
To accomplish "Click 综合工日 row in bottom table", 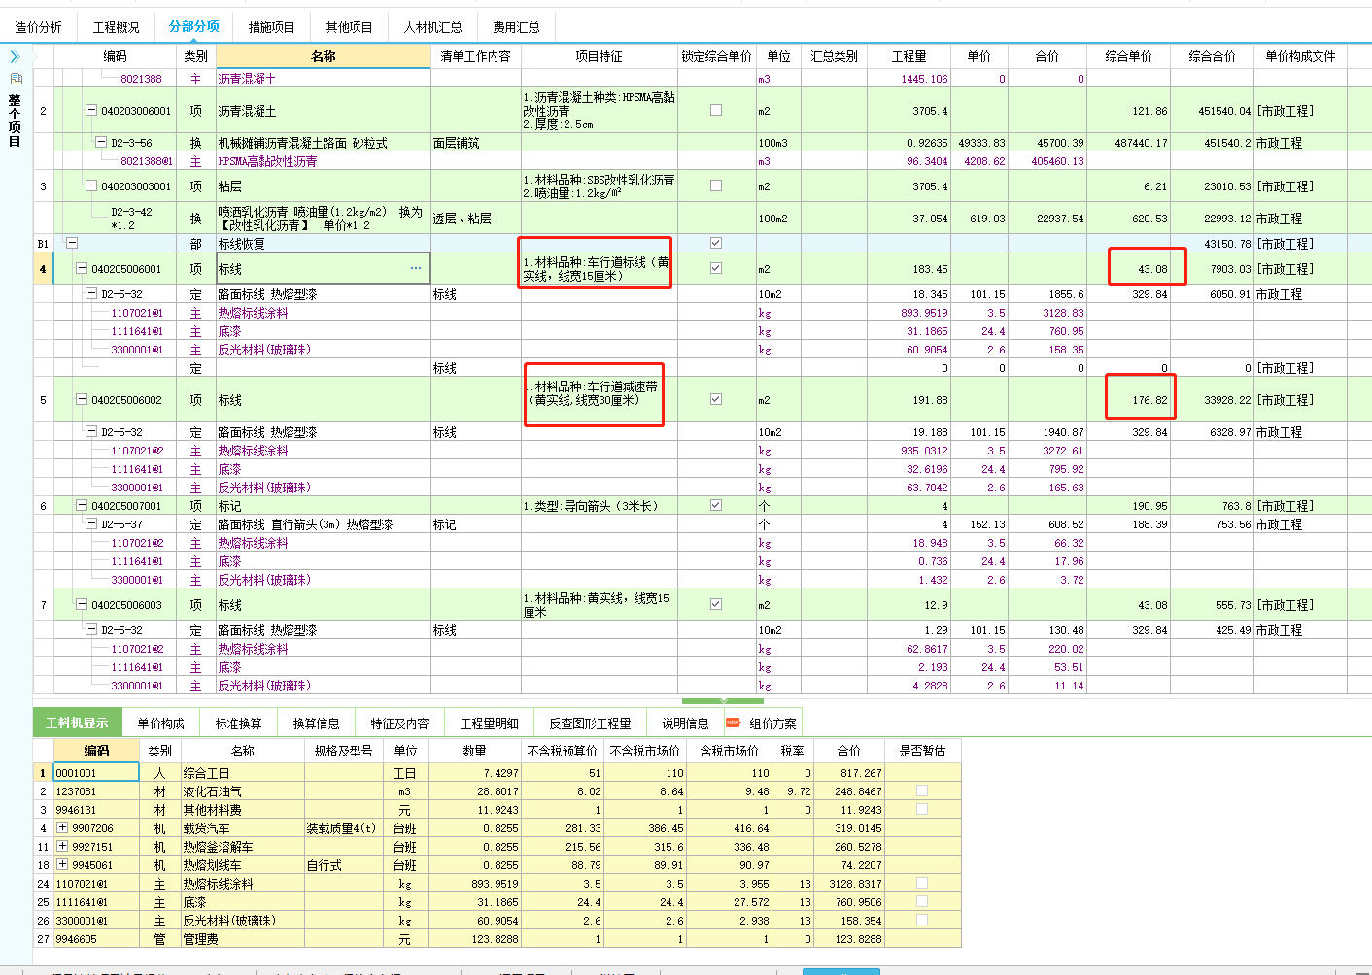I will pyautogui.click(x=497, y=773).
